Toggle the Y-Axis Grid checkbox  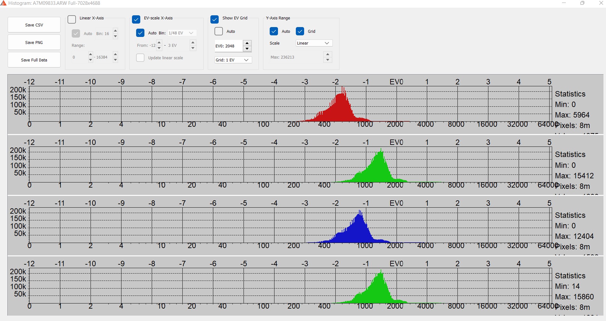[300, 31]
